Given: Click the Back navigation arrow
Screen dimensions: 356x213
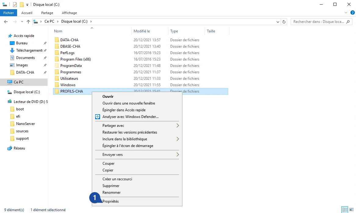Looking at the screenshot, I should 6,22.
